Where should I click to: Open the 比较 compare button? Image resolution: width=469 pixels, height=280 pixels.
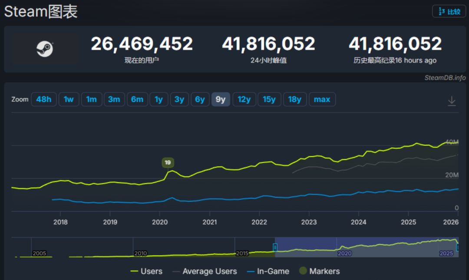449,11
